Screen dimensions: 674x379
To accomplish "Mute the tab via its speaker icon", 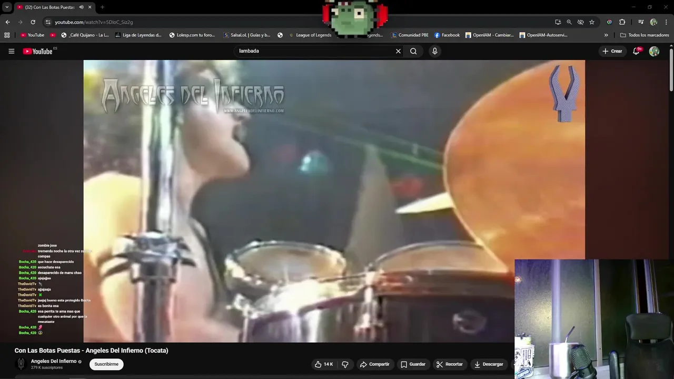I will click(x=81, y=7).
